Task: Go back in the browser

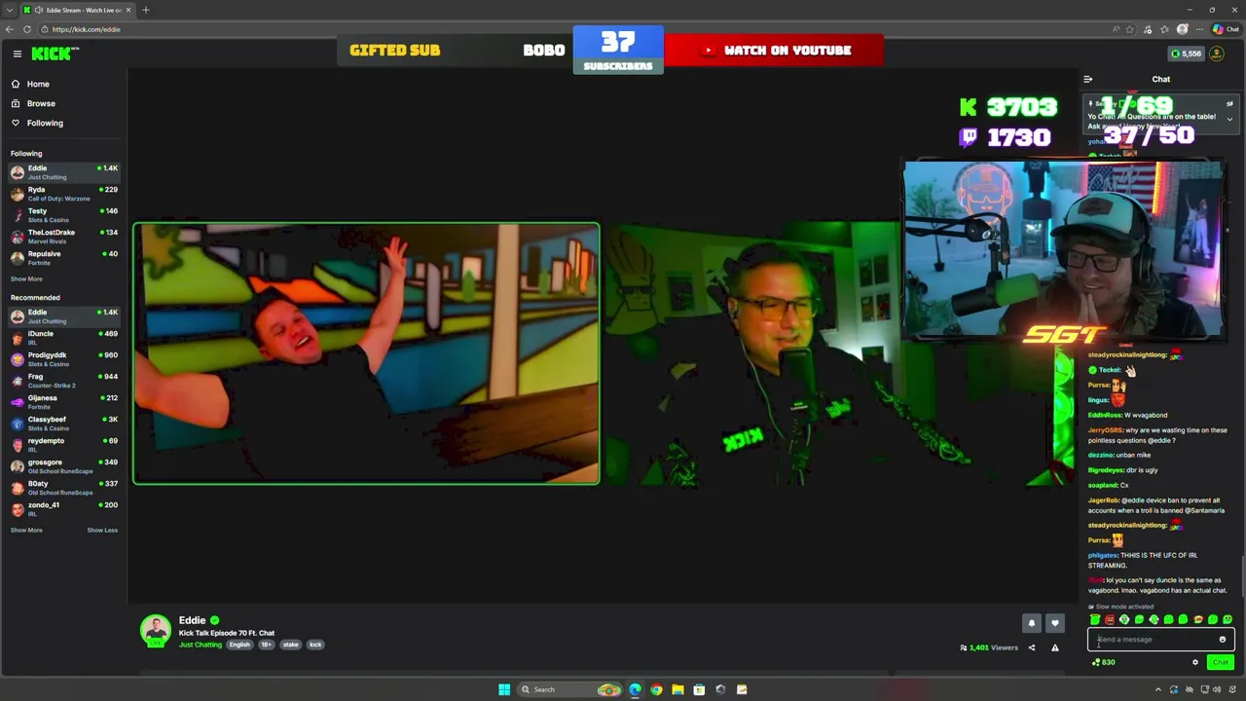Action: 9,29
